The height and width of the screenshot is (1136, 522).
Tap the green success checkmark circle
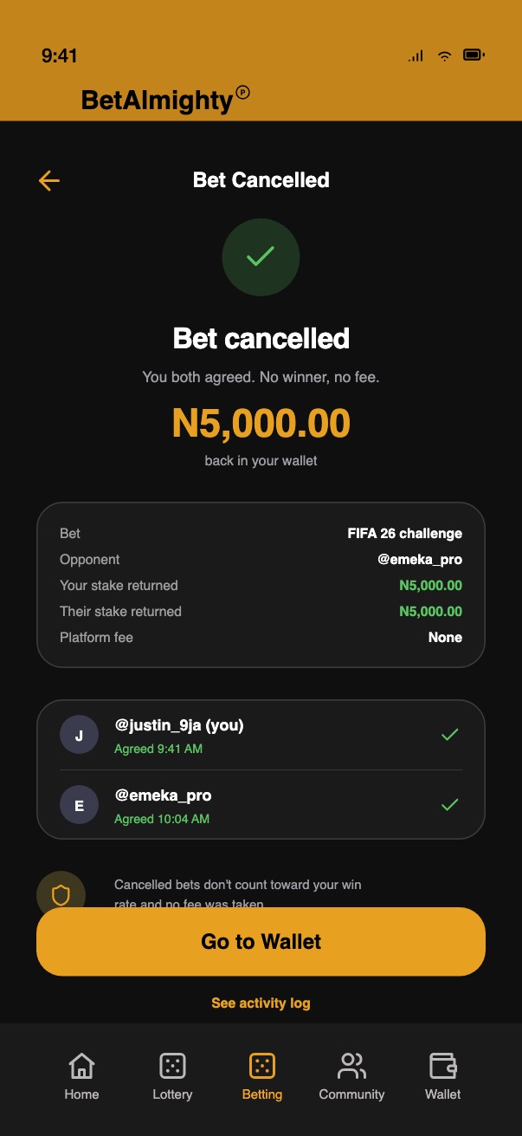[261, 256]
